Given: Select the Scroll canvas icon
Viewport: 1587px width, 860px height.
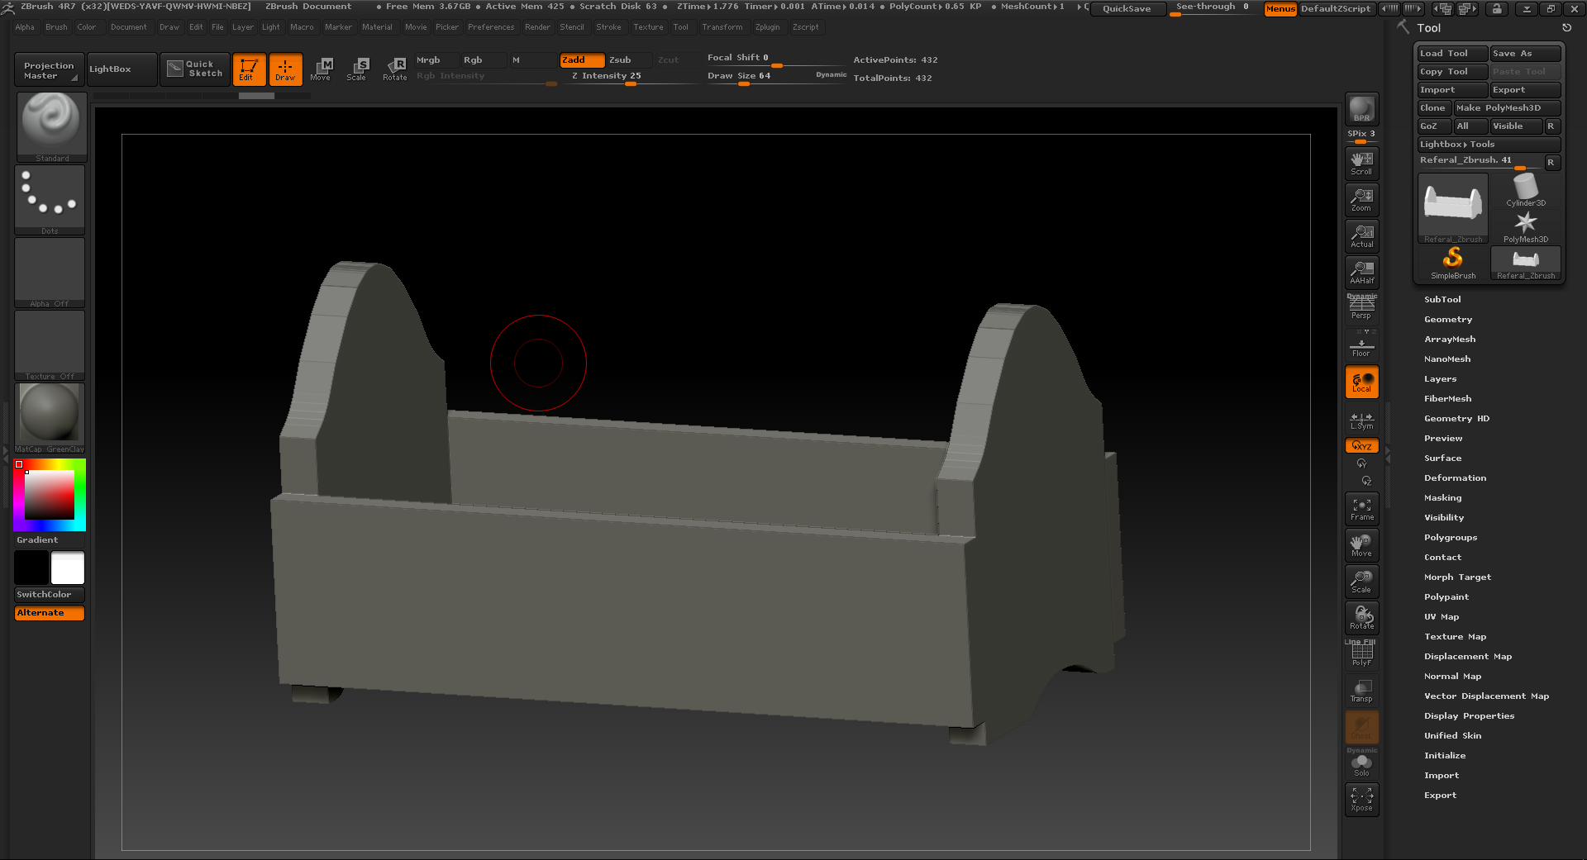Looking at the screenshot, I should (1361, 163).
